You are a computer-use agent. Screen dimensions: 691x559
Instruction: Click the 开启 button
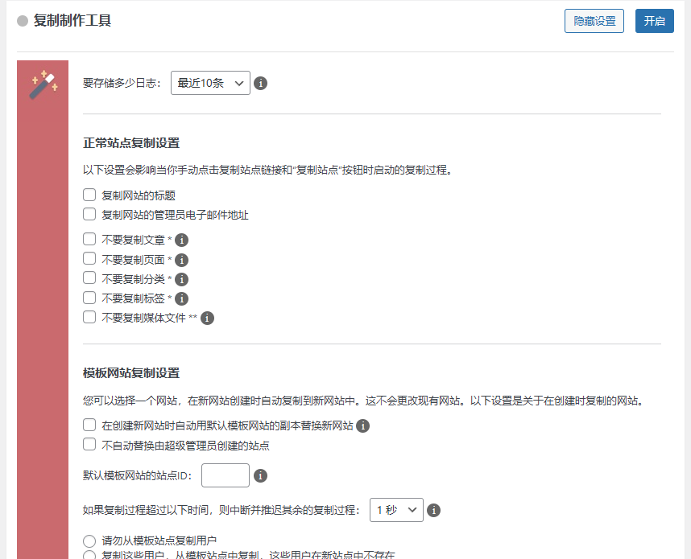(655, 21)
